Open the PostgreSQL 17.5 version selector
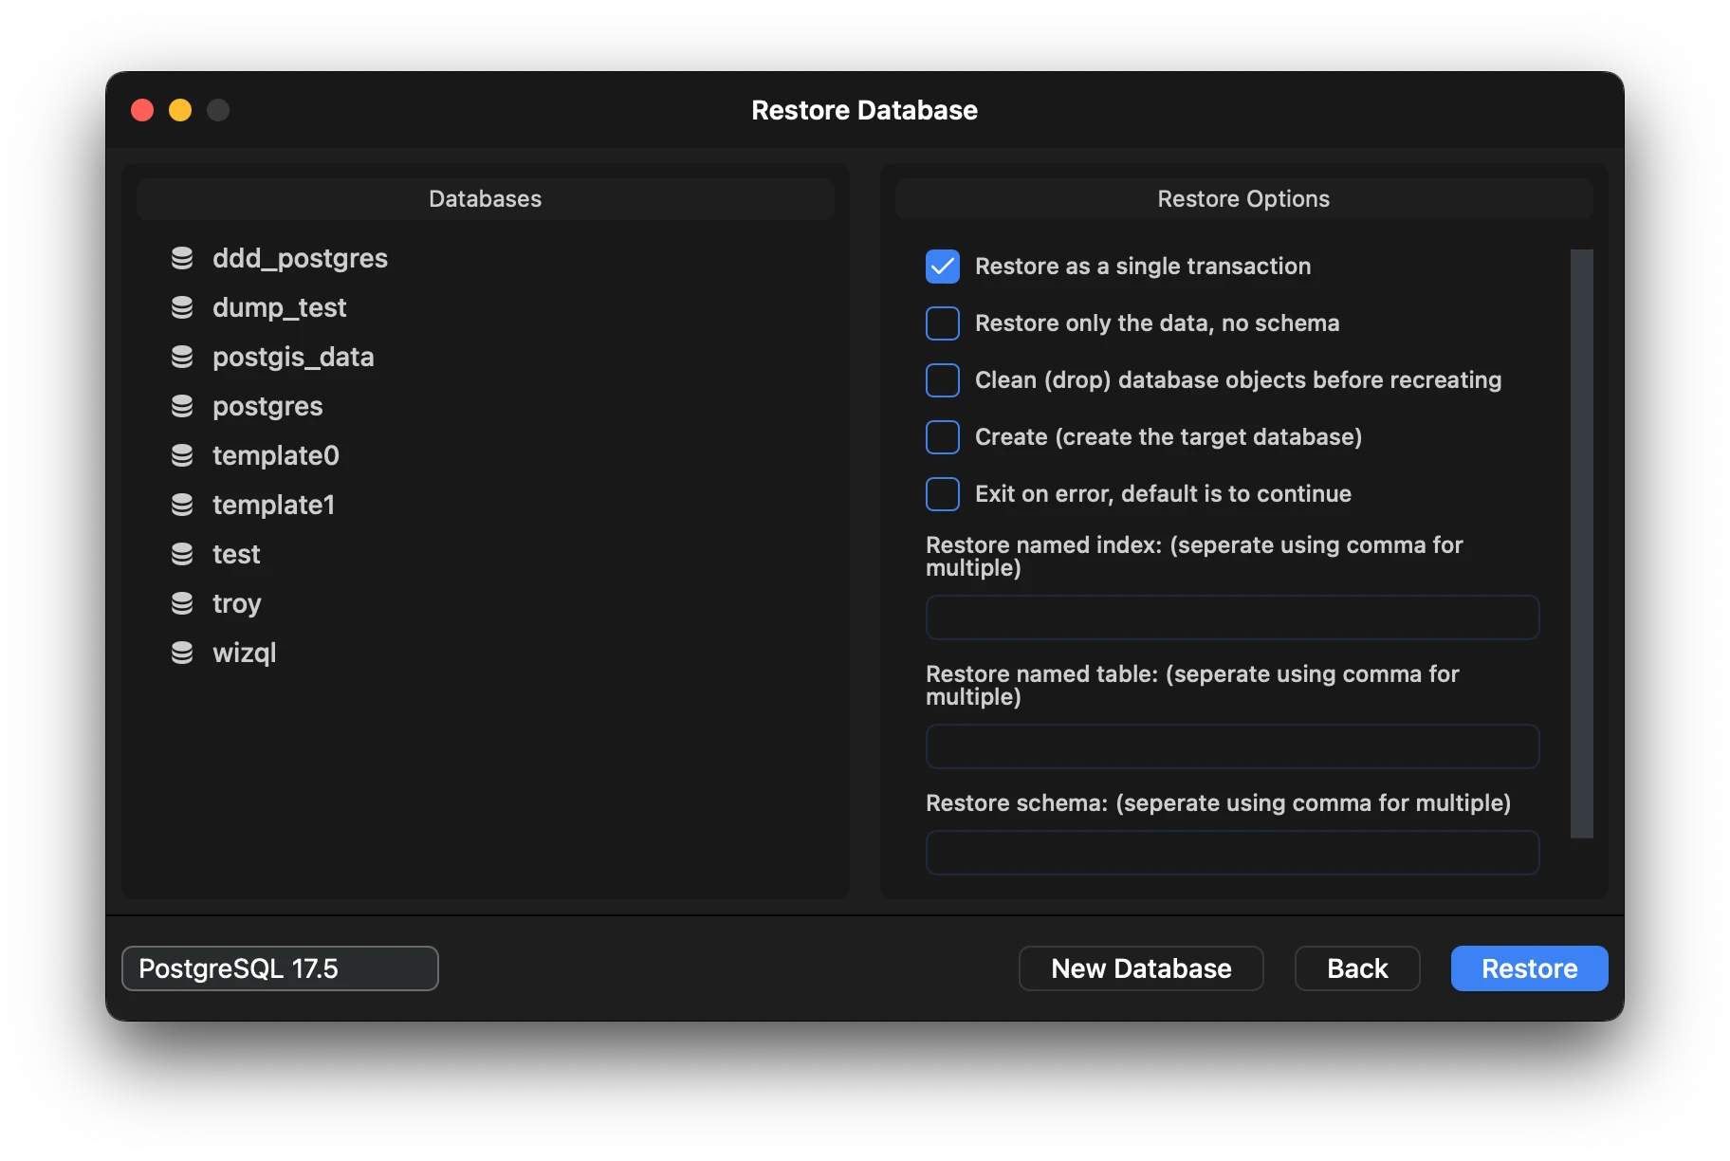Screen dimensions: 1730x1161 (279, 967)
